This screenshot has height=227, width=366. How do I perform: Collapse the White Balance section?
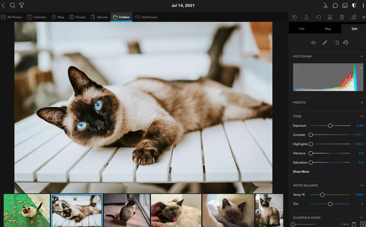point(361,185)
